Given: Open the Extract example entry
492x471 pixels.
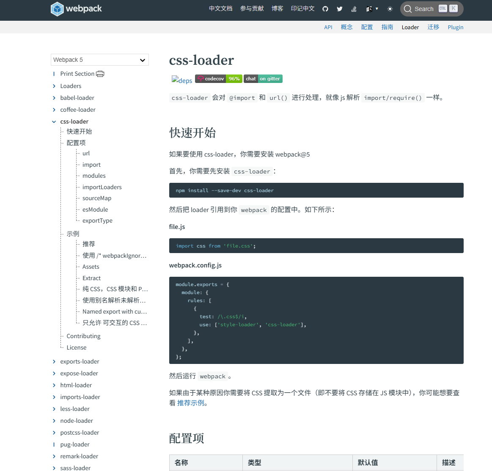Looking at the screenshot, I should click(92, 278).
